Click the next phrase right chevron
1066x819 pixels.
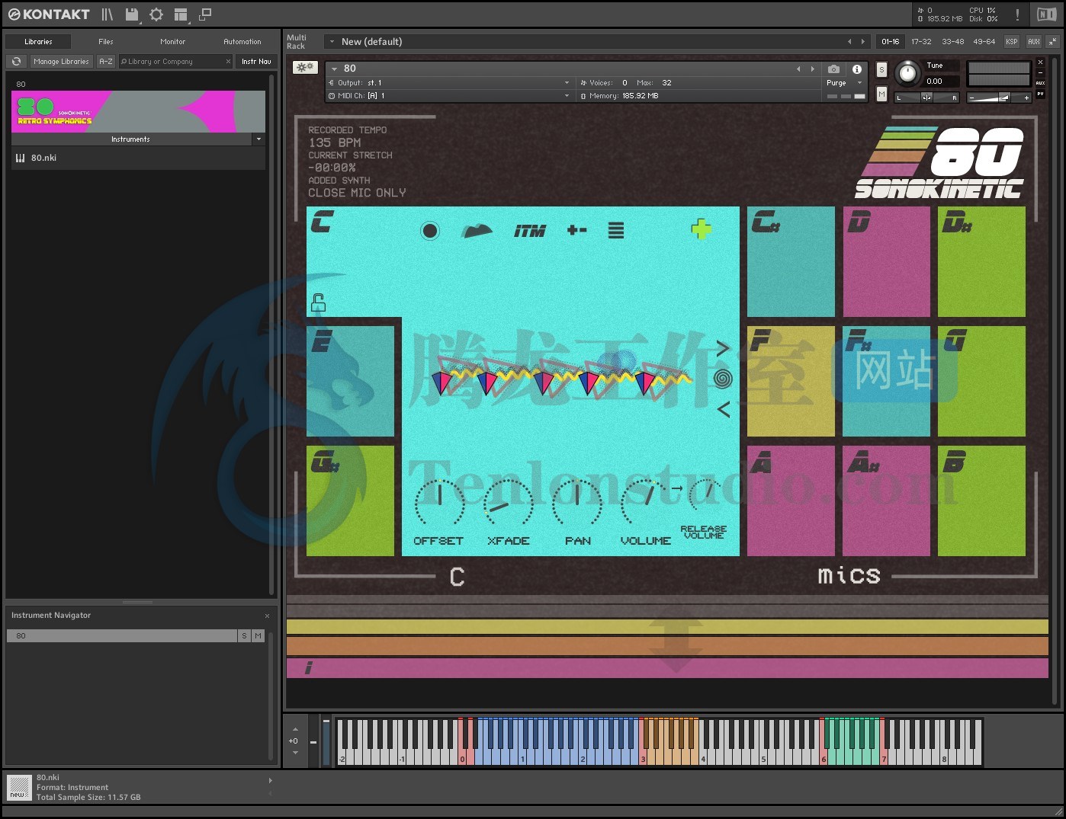(x=723, y=348)
